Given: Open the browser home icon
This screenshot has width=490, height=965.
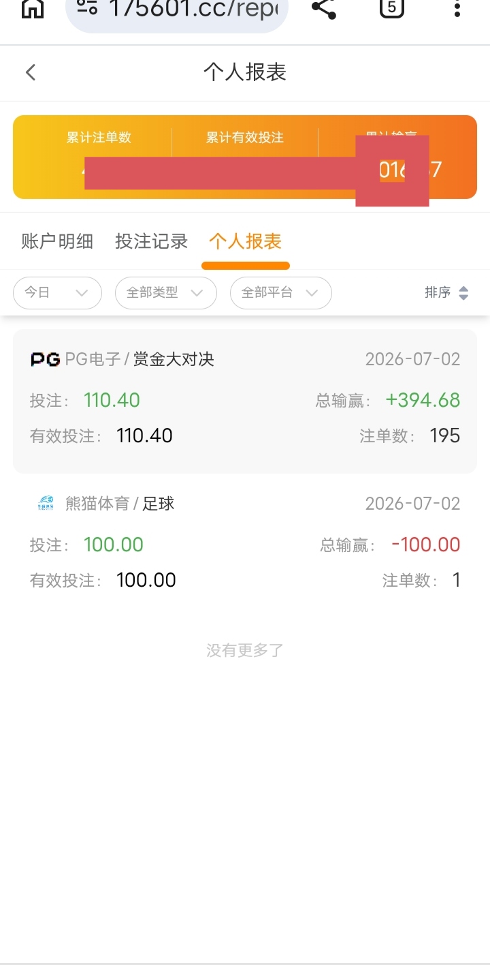Looking at the screenshot, I should (x=33, y=8).
